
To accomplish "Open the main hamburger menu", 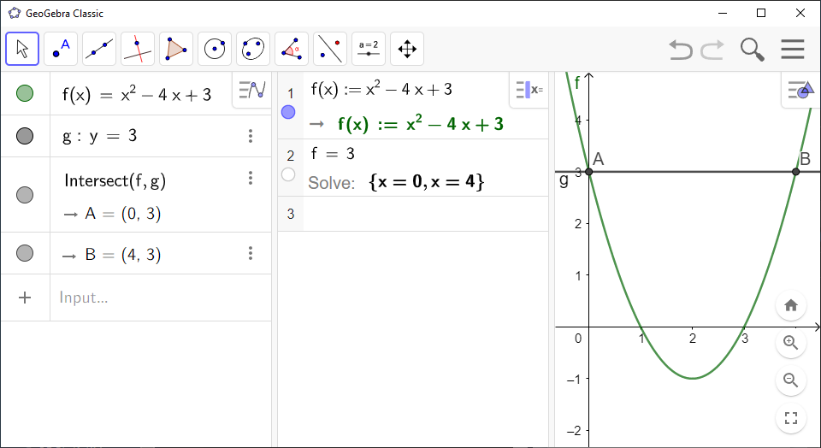I will pos(793,50).
